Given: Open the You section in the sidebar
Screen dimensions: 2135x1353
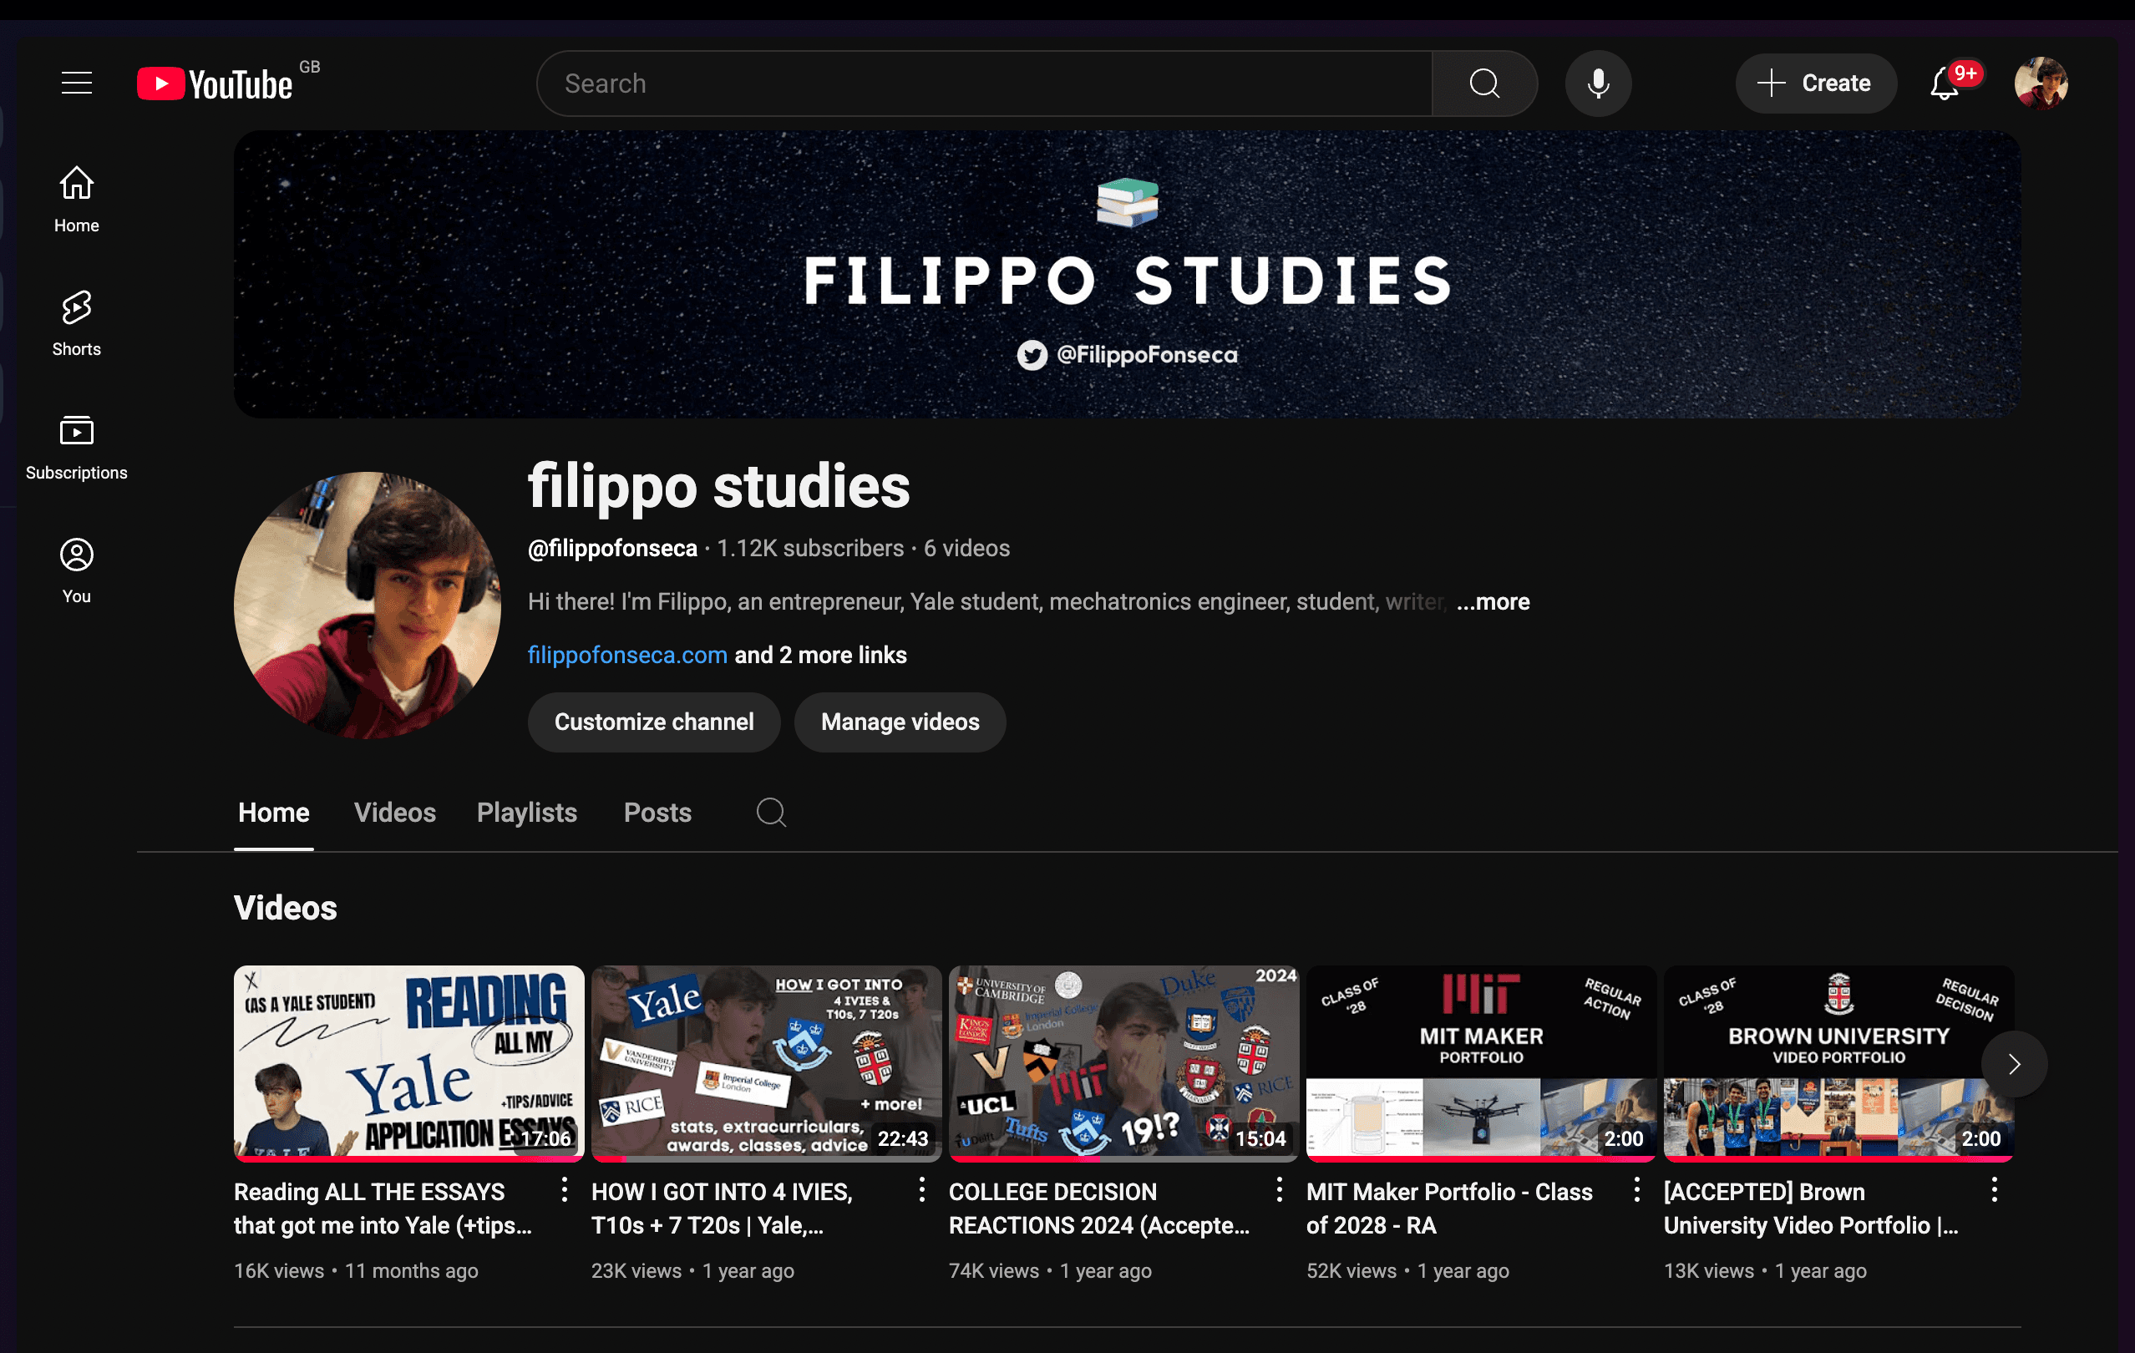Looking at the screenshot, I should [75, 567].
